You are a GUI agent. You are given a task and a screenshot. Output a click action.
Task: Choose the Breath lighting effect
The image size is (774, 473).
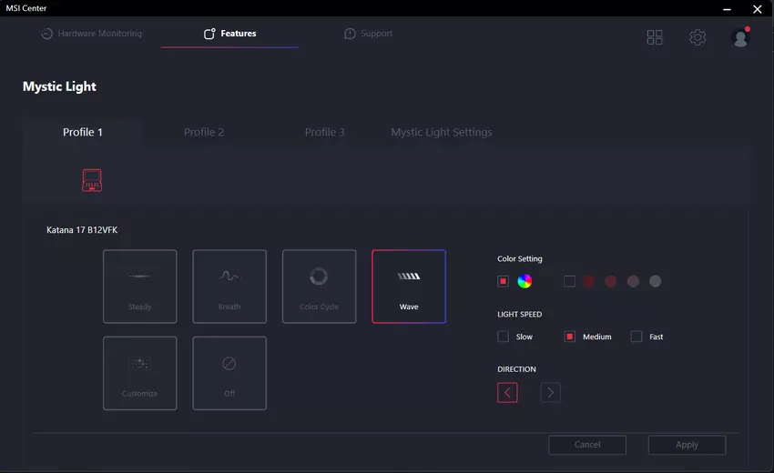229,287
